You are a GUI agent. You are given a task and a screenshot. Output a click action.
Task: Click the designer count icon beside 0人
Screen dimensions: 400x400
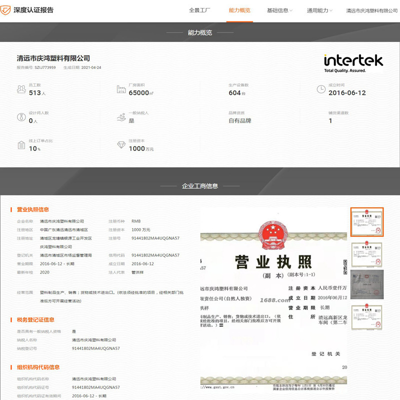(x=21, y=117)
